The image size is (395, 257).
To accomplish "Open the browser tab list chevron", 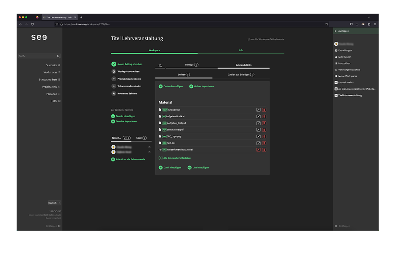I will (x=369, y=17).
